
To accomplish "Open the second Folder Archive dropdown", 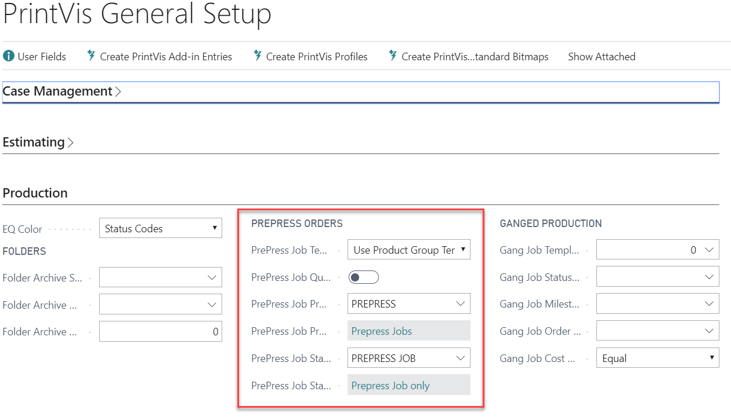I will [x=161, y=305].
